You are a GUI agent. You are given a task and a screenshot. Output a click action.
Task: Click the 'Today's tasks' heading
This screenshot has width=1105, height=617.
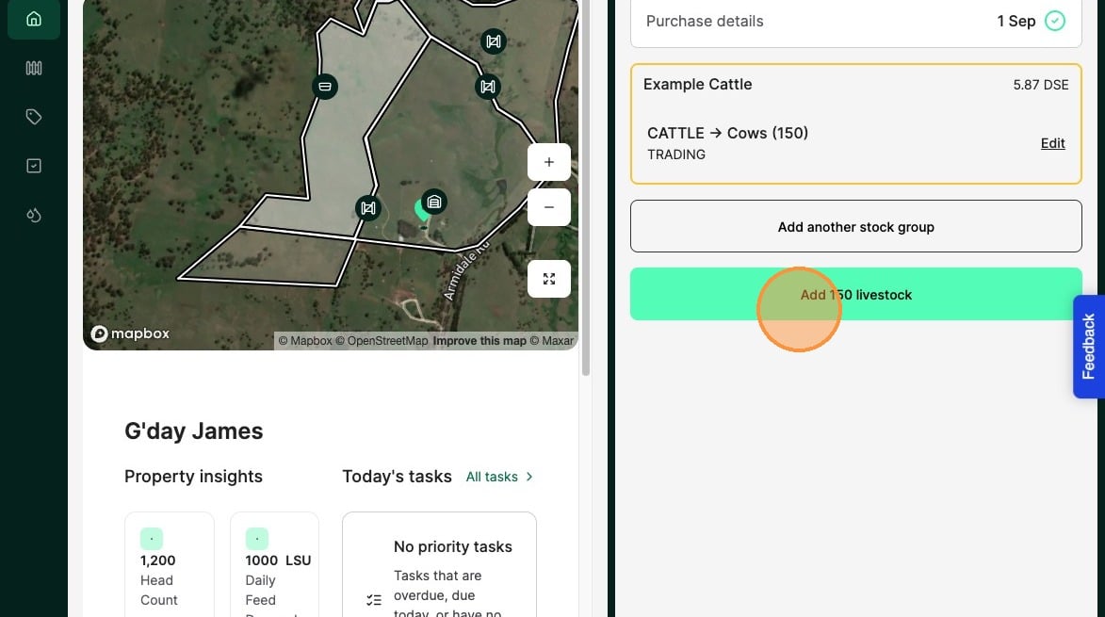pyautogui.click(x=397, y=477)
